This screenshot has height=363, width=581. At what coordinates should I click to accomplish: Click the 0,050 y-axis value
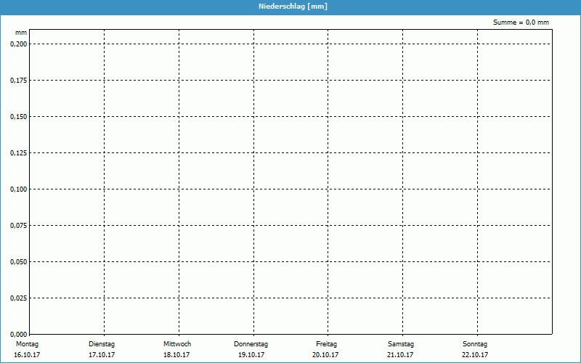(19, 262)
